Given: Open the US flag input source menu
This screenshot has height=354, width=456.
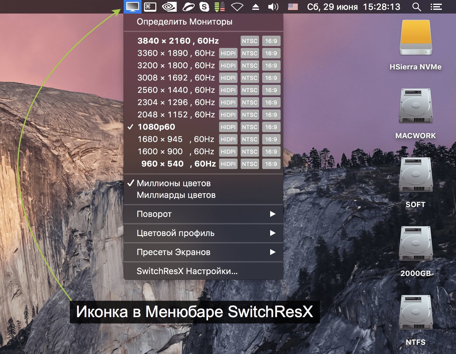Looking at the screenshot, I should coord(293,7).
